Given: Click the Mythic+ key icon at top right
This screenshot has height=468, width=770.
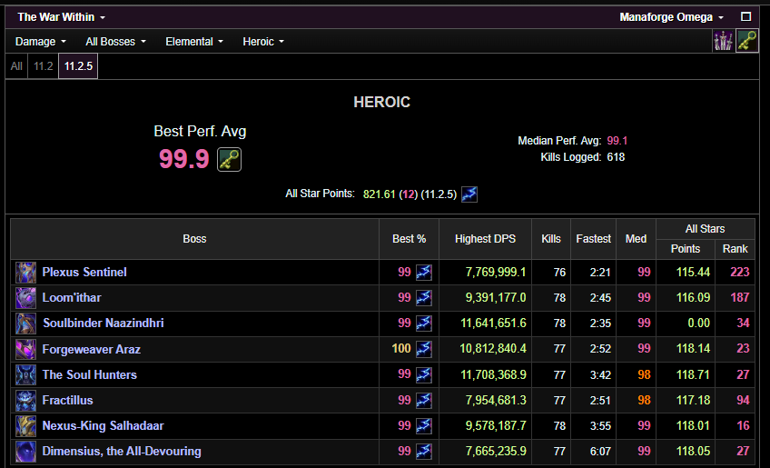Looking at the screenshot, I should pyautogui.click(x=747, y=41).
